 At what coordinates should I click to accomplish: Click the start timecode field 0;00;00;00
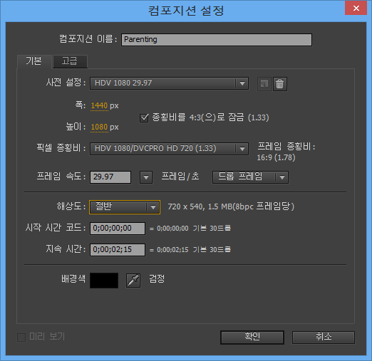pos(118,229)
